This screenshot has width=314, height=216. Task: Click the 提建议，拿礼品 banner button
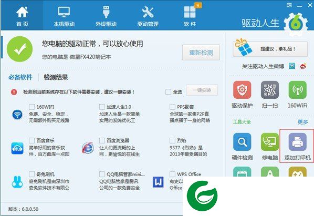click(x=270, y=49)
